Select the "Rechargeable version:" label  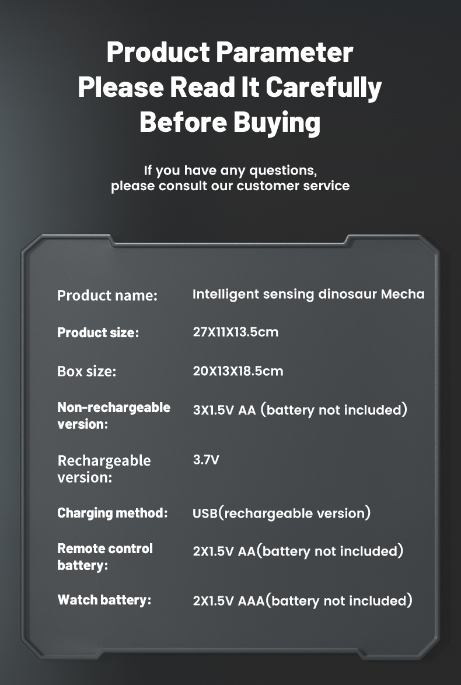click(x=104, y=469)
